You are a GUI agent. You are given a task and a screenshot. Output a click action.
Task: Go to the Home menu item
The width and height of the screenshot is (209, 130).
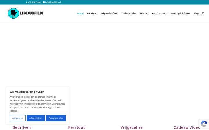[80, 13]
